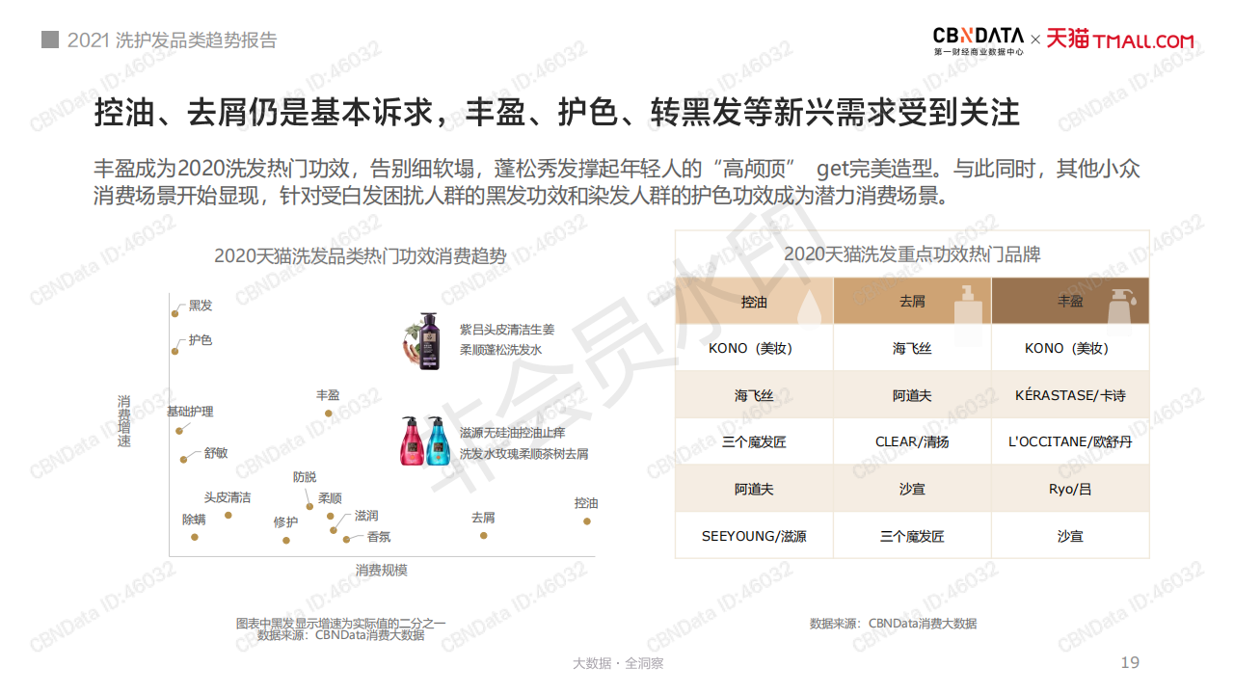This screenshot has height=694, width=1234.
Task: Click 三个魔发匠 in the 去屑 column
Action: (x=912, y=536)
